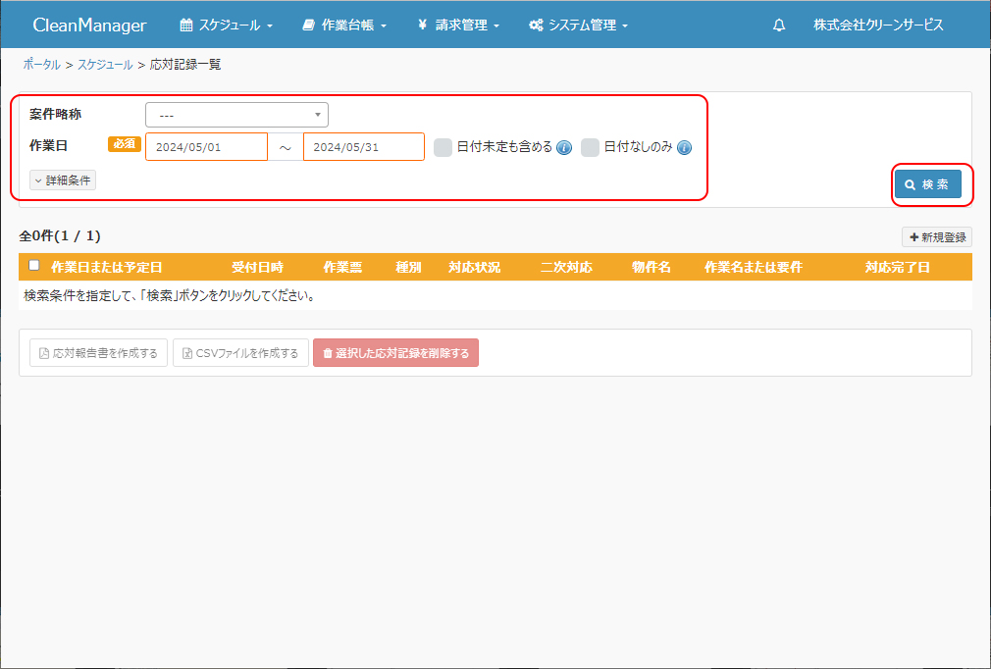Viewport: 991px width, 669px height.
Task: Click the 新規登録 button
Action: pyautogui.click(x=937, y=237)
